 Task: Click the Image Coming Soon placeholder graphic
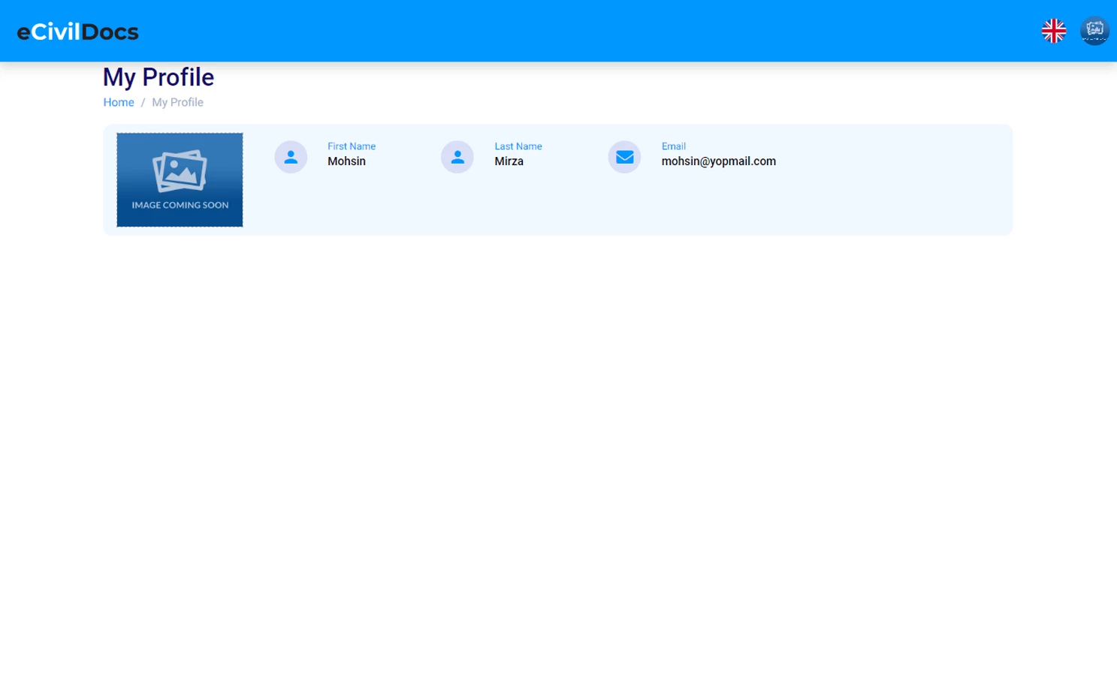[x=180, y=179]
